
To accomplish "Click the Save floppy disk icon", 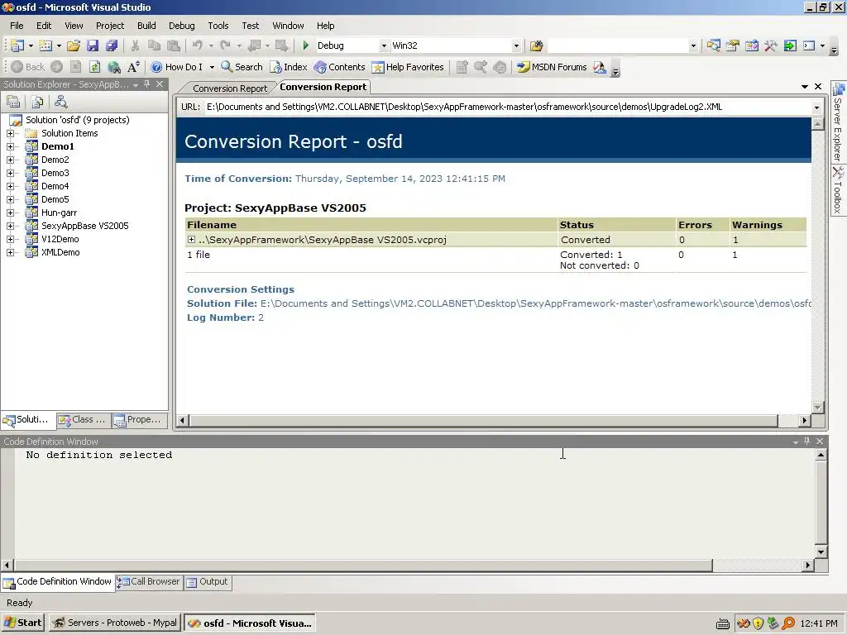I will click(93, 46).
